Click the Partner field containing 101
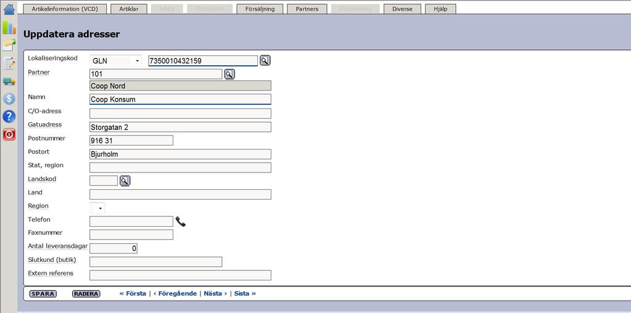This screenshot has height=313, width=631. pos(155,74)
